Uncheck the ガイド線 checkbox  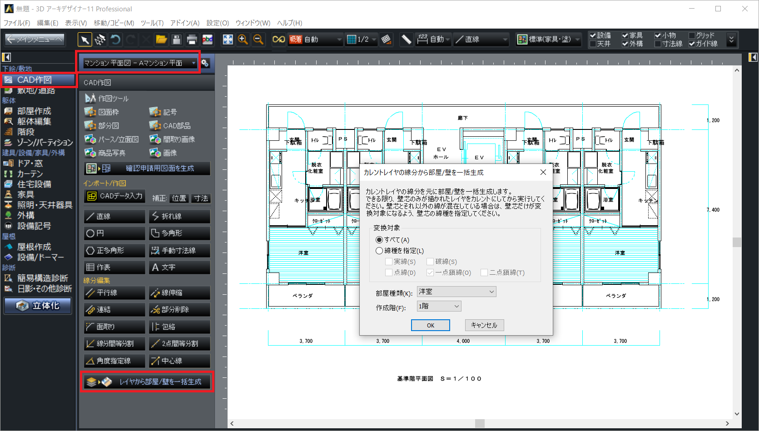click(x=692, y=44)
